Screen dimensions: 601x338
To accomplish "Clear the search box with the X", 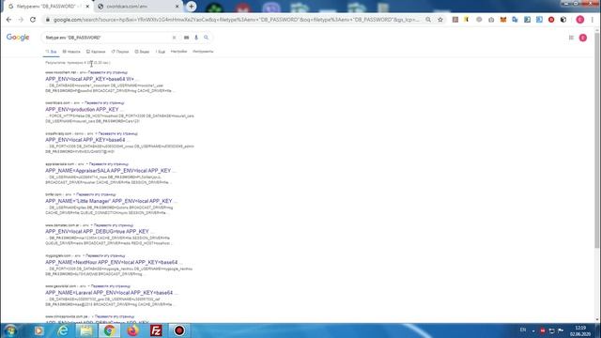I will (x=174, y=38).
